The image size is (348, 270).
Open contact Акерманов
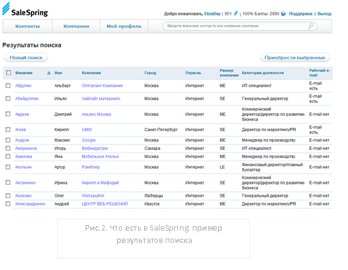(26, 148)
